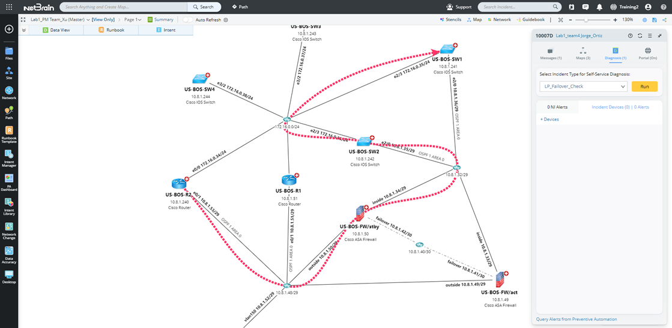Open Lab1_team4 Jorge_Ortiz incident link
Viewport: 672px width, 328px height.
point(579,36)
